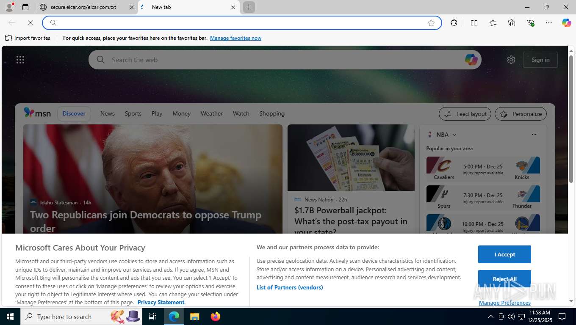Click Reject All cookies button

tap(504, 279)
